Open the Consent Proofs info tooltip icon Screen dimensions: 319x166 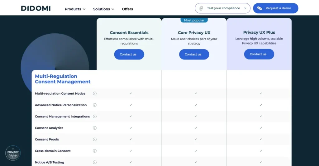click(95, 140)
